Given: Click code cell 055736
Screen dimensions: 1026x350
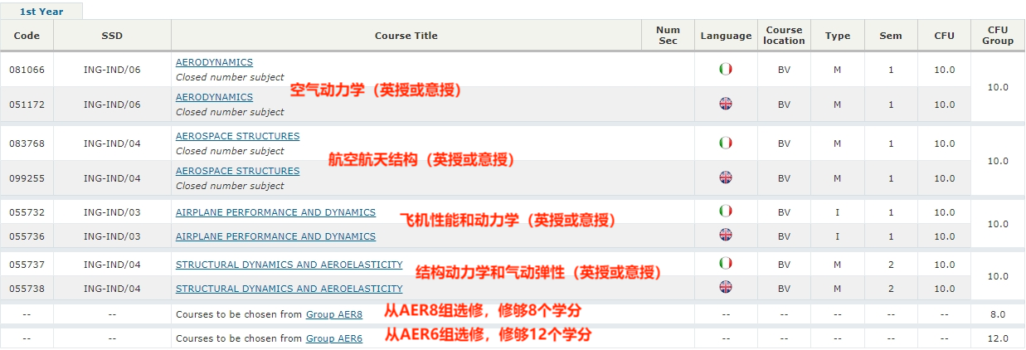Looking at the screenshot, I should click(27, 236).
